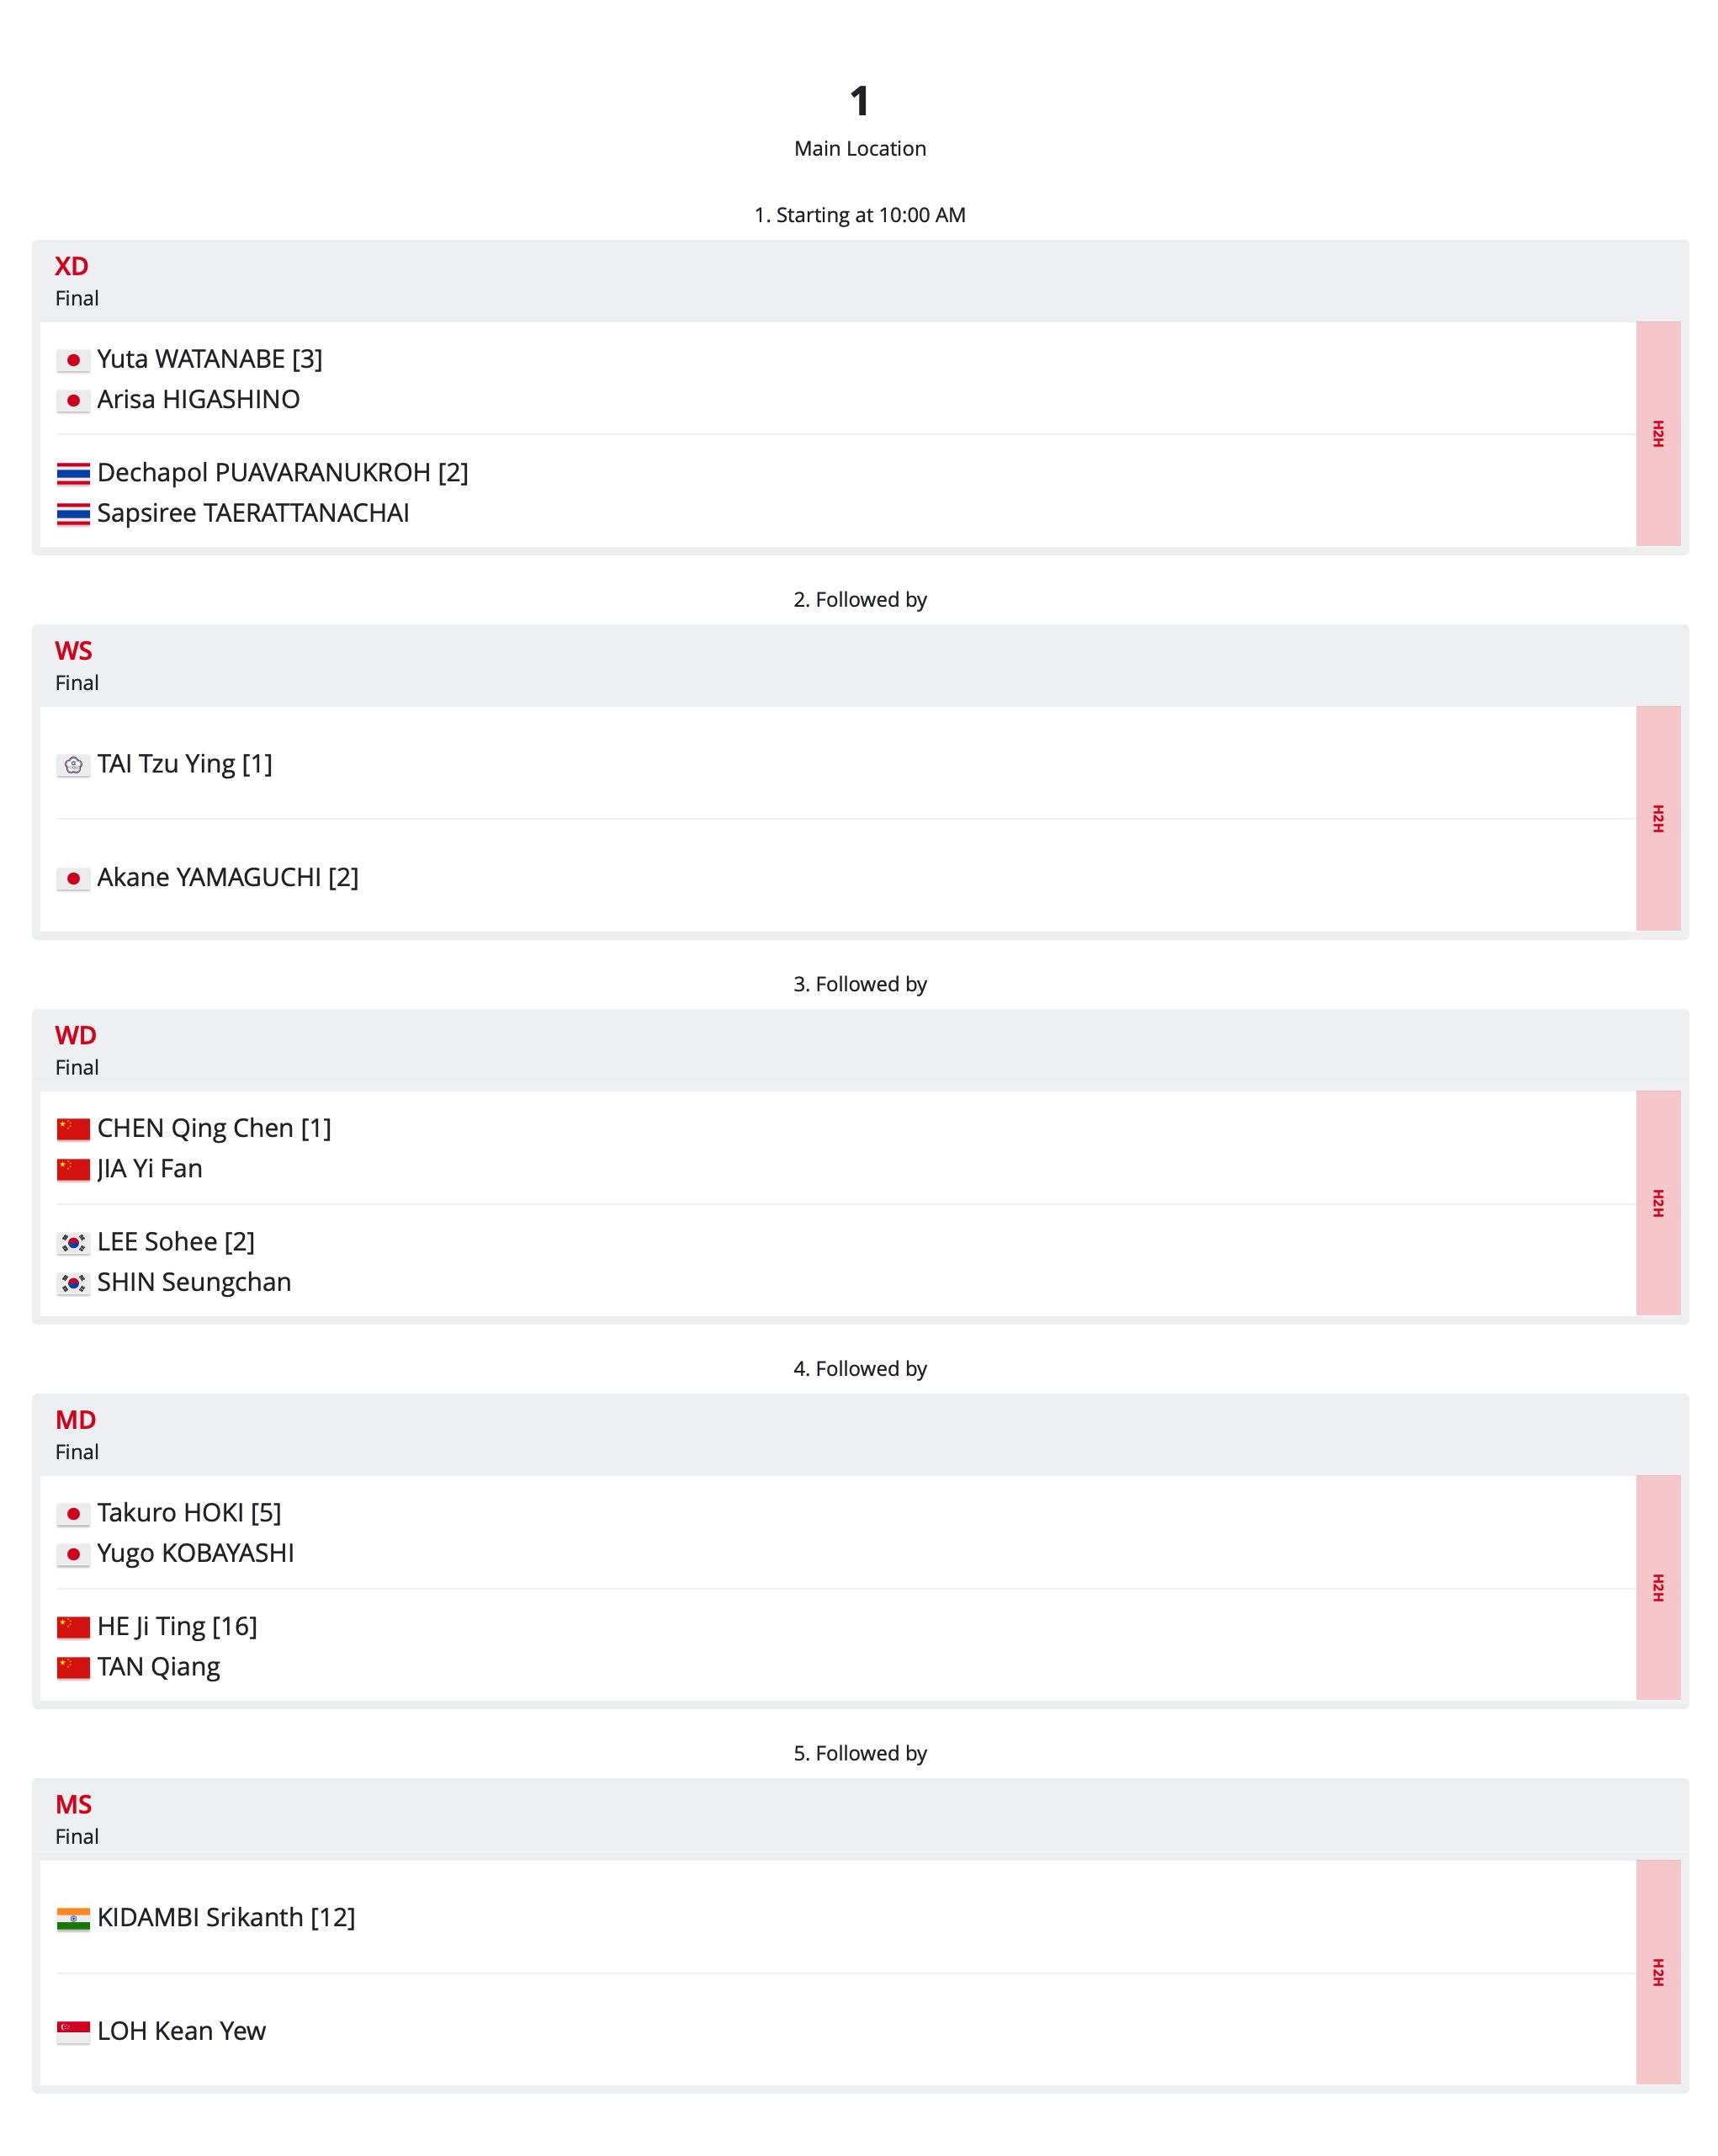Open H2H for the MS final
The height and width of the screenshot is (2156, 1718).
tap(1657, 1972)
